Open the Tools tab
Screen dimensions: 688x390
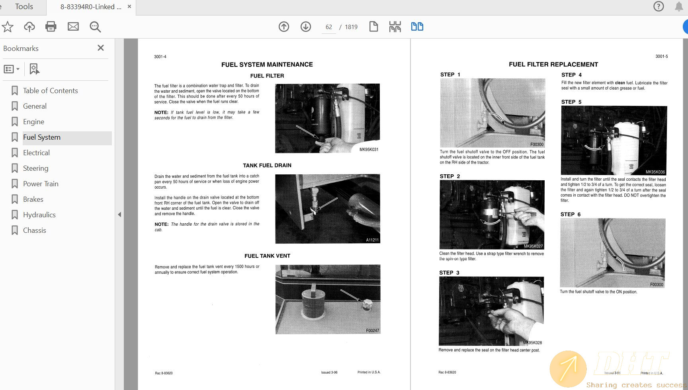[x=24, y=7]
